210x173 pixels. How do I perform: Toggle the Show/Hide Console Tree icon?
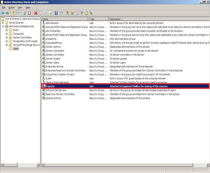pos(19,13)
